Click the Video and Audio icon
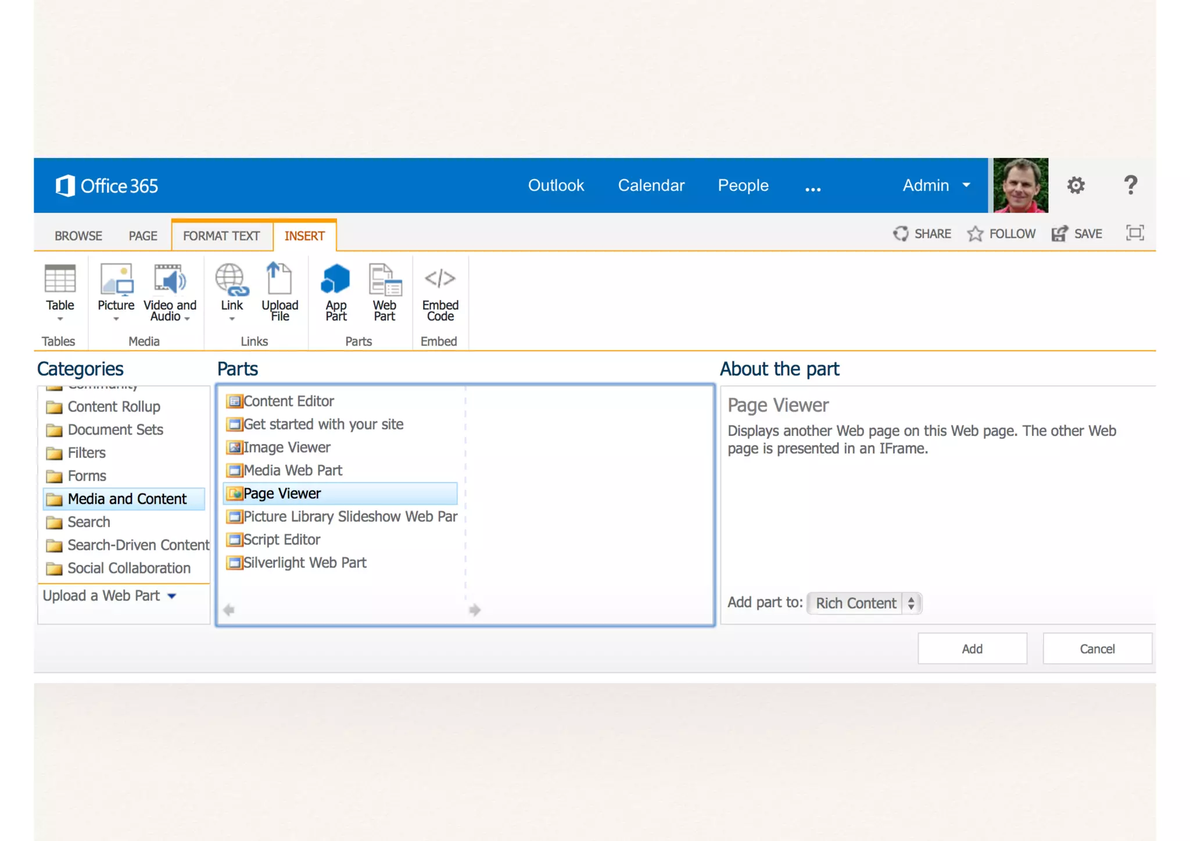This screenshot has width=1190, height=841. pos(170,280)
